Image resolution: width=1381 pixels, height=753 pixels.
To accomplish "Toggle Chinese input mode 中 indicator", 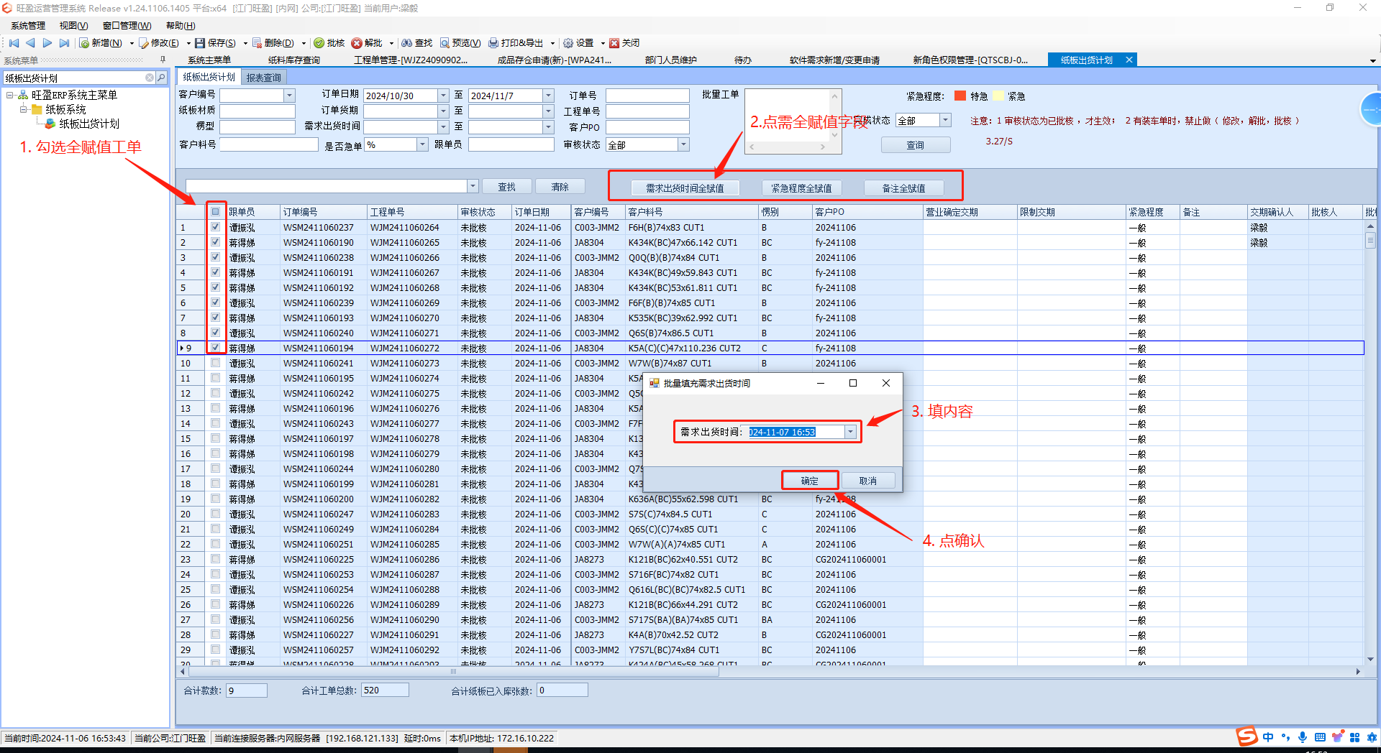I will pos(1268,737).
